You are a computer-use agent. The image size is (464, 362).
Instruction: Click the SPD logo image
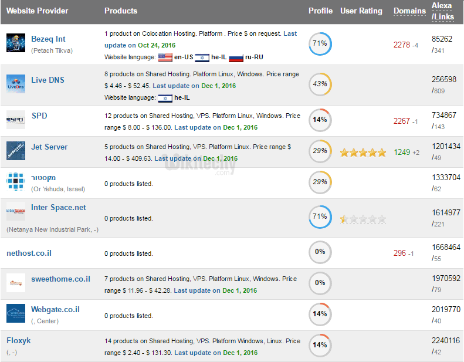pyautogui.click(x=16, y=120)
